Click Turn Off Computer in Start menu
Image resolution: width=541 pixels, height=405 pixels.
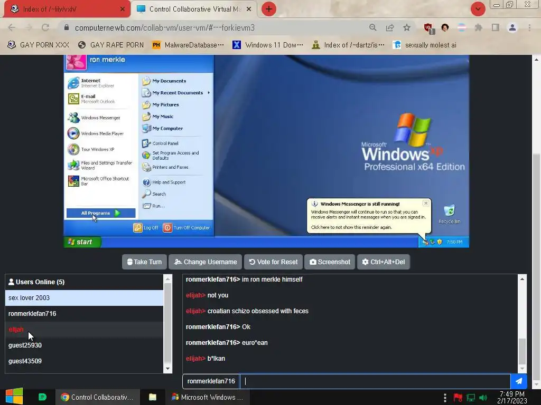[186, 228]
